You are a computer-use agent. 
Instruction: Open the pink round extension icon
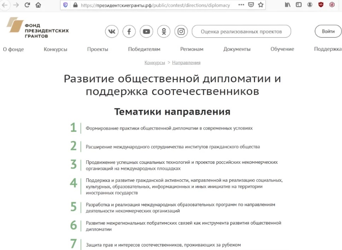pyautogui.click(x=332, y=5)
